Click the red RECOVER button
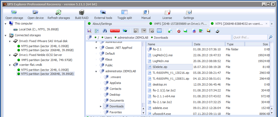 [115, 31]
